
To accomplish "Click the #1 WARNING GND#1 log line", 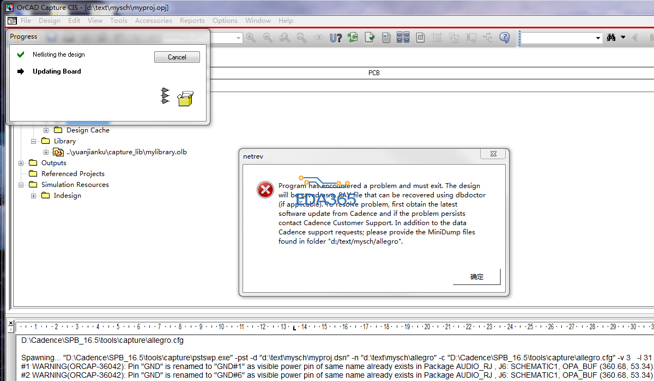I will [337, 366].
